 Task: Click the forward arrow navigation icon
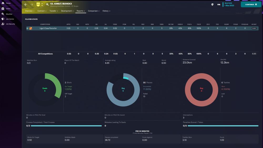click(x=32, y=4)
